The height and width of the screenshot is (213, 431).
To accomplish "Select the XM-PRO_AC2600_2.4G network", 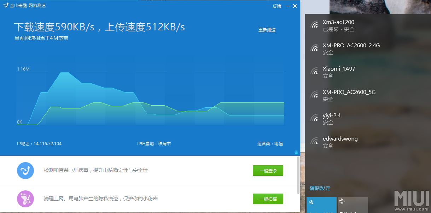I will (368, 49).
